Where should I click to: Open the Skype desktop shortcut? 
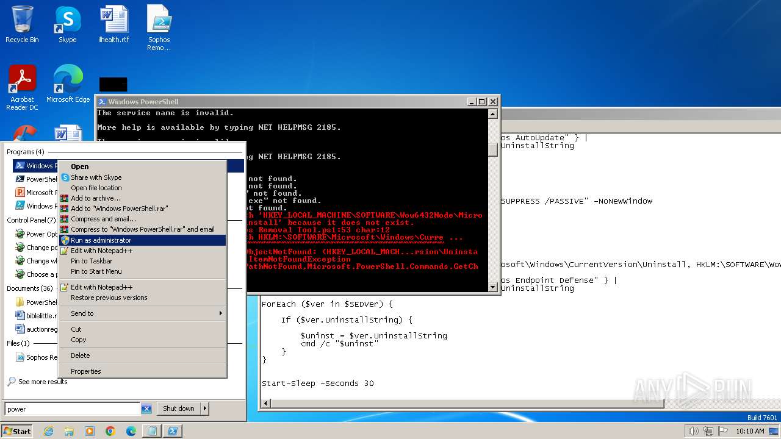(x=67, y=24)
